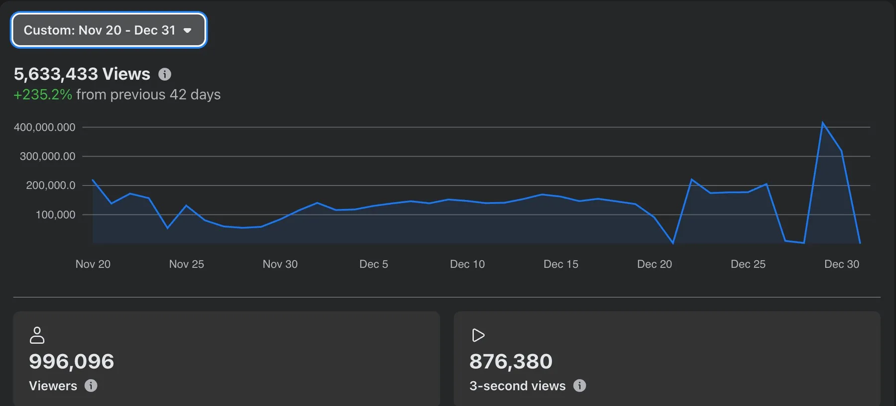Click the Dec 25 axis label

pos(748,264)
